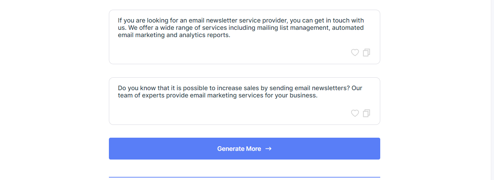Copy the newsletter service provider text

click(x=366, y=53)
